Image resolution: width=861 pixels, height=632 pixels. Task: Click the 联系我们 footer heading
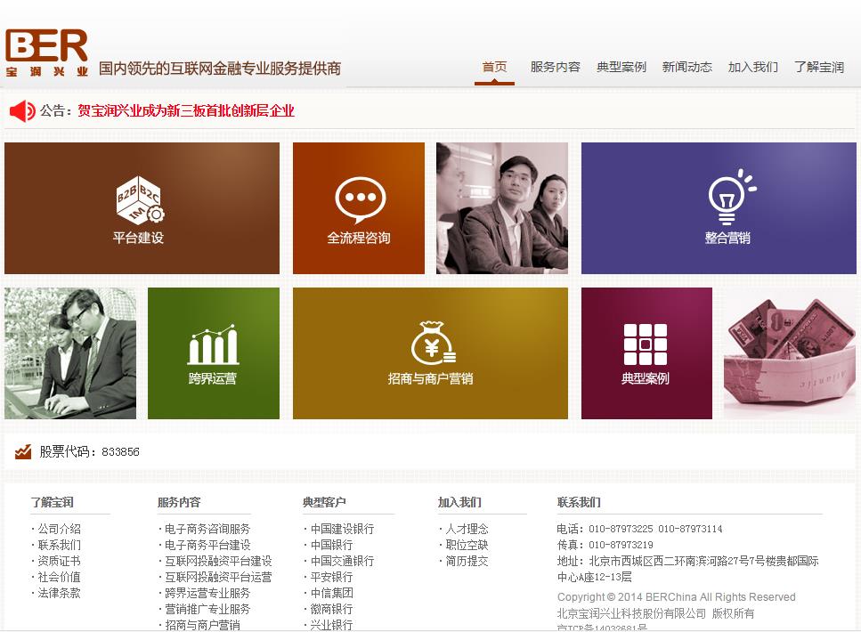point(579,502)
